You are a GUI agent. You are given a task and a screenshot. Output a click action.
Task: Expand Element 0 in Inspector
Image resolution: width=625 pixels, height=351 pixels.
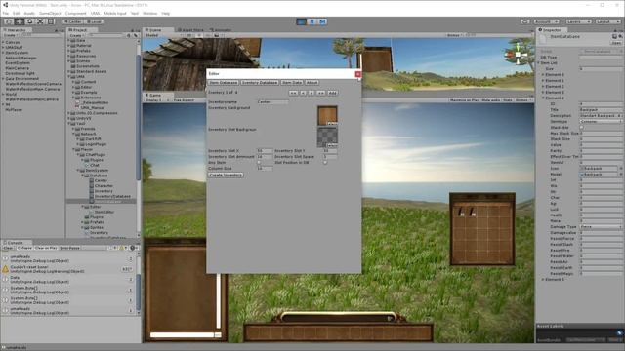point(543,74)
